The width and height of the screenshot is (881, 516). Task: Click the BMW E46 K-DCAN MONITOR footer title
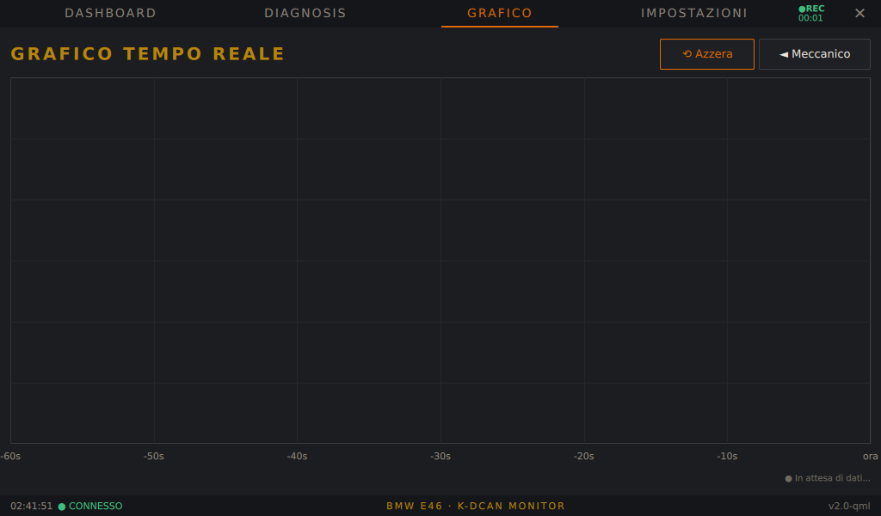coord(475,506)
